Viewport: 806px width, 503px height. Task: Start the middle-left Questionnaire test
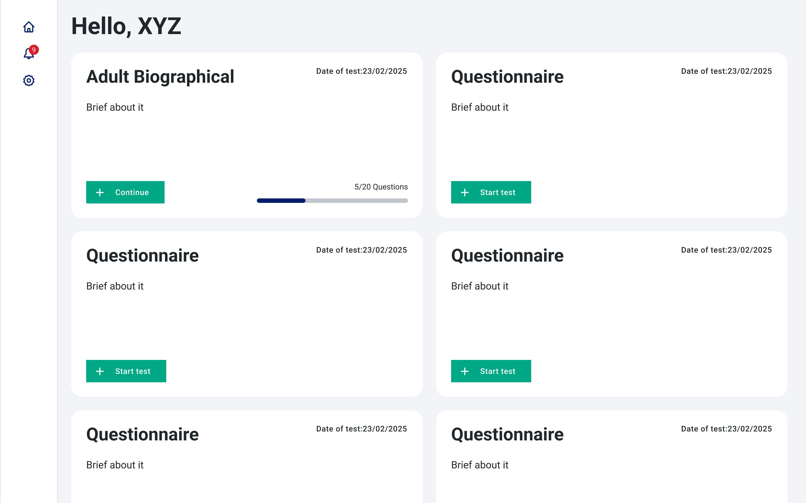click(126, 371)
